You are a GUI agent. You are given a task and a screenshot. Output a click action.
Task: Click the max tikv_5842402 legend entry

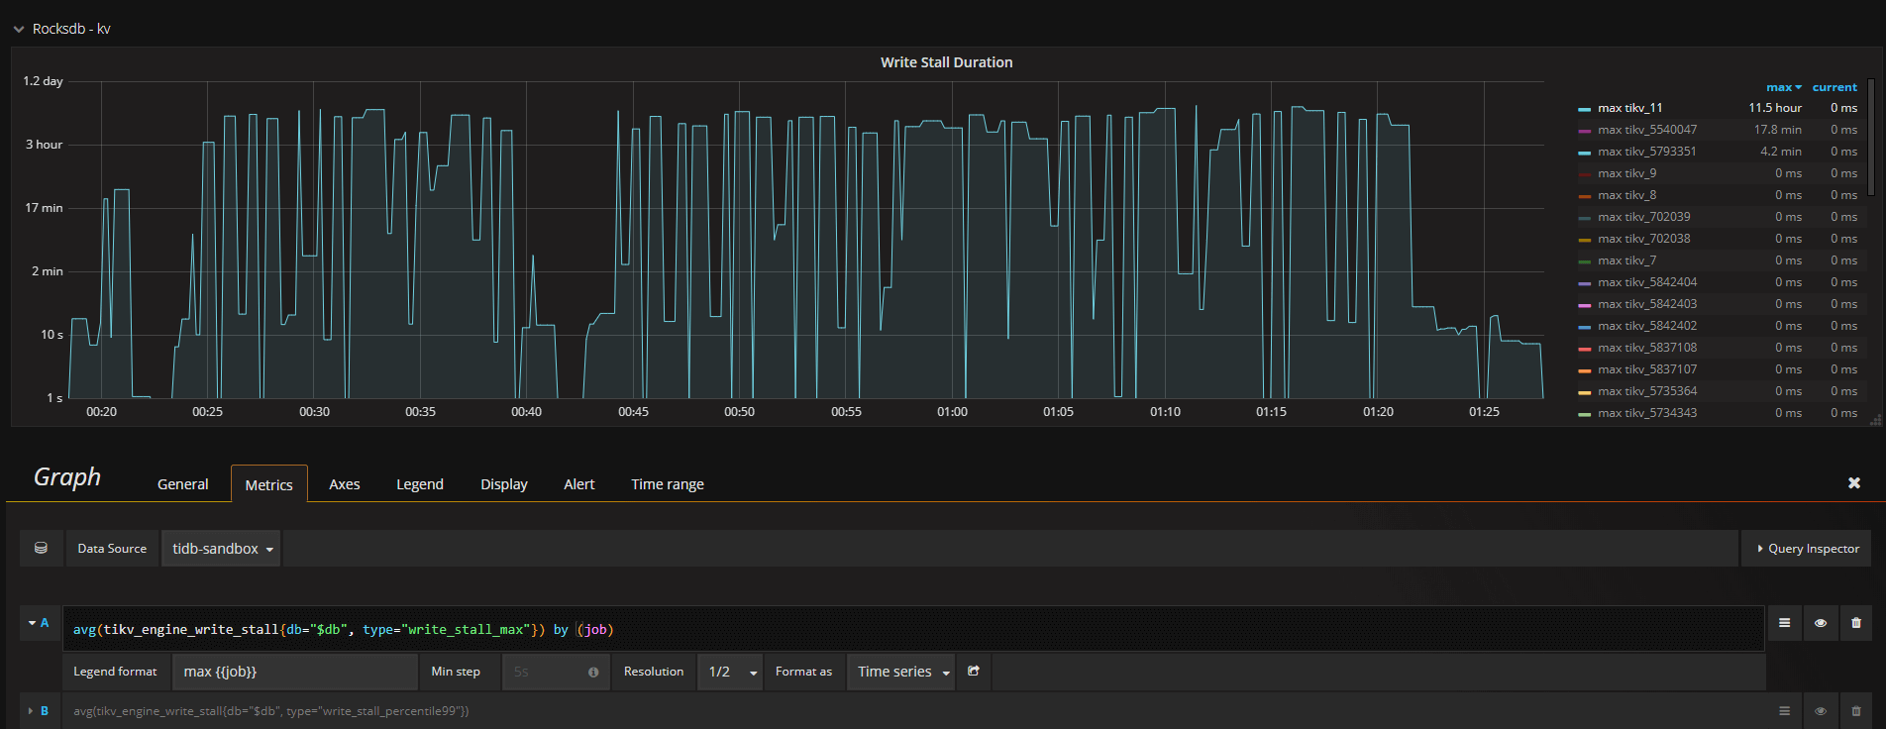[x=1647, y=326]
